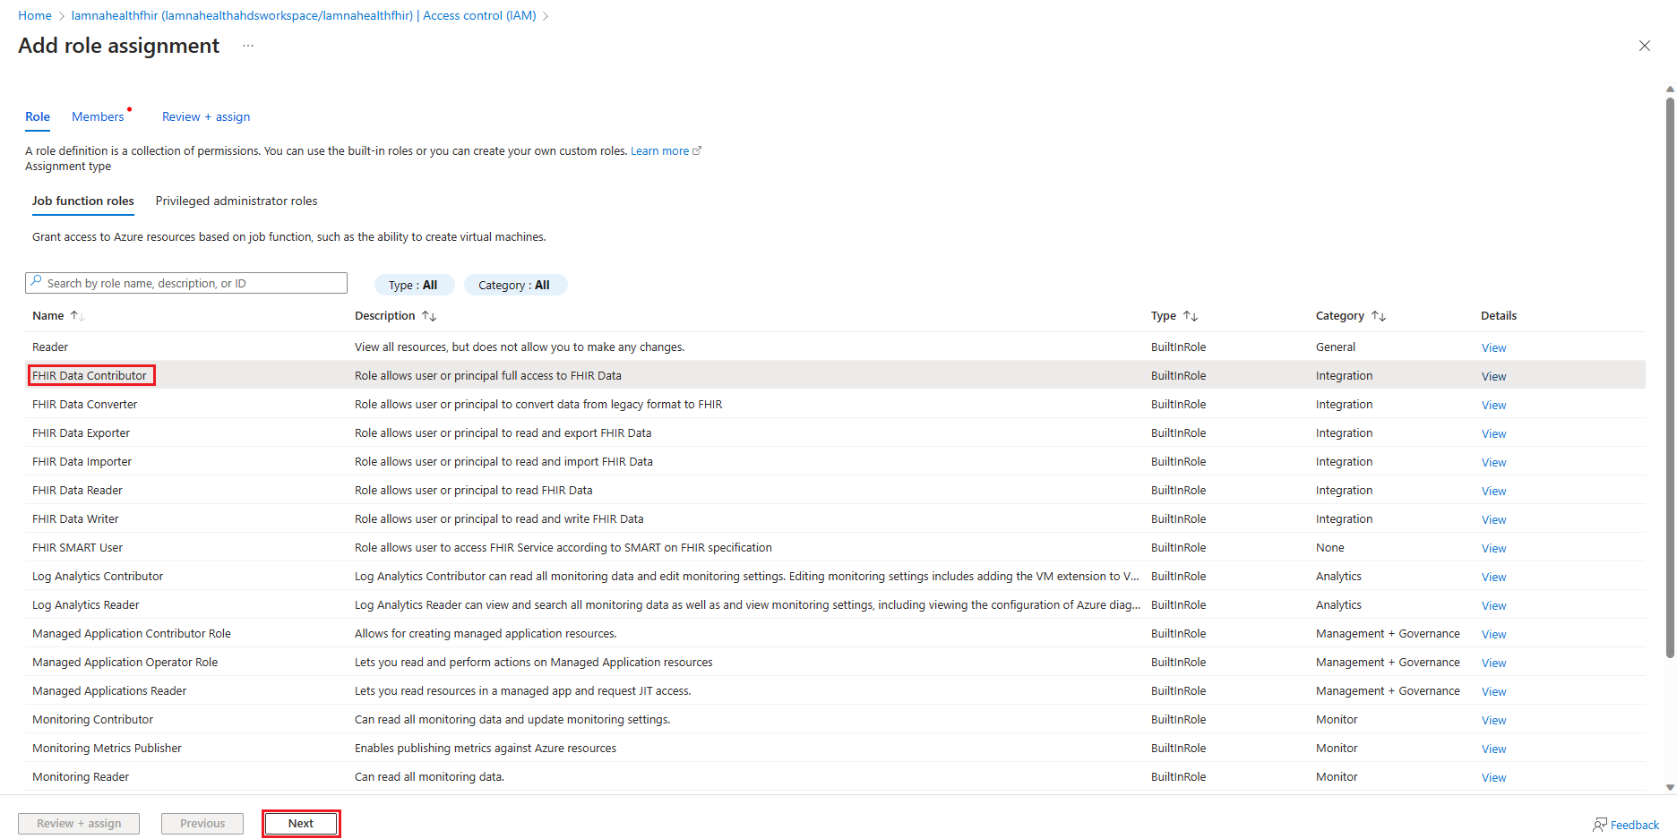Sort by Description column arrows
The image size is (1677, 839).
[x=429, y=316]
